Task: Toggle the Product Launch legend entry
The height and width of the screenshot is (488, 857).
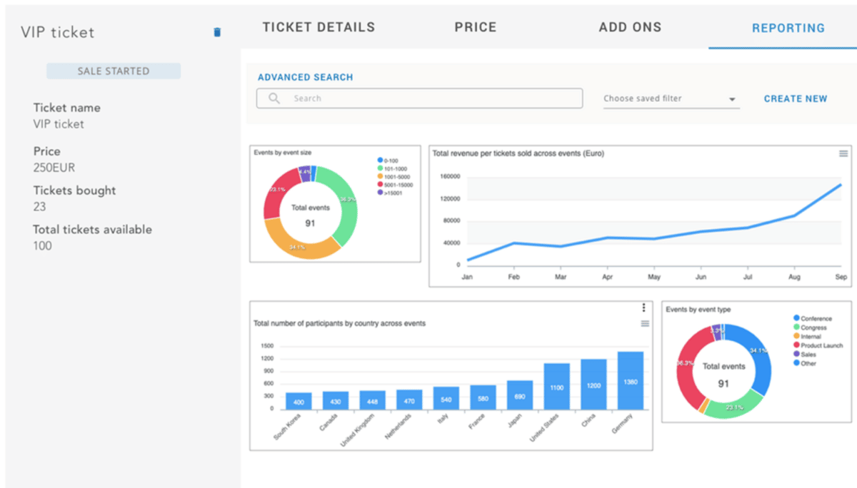Action: pyautogui.click(x=821, y=345)
